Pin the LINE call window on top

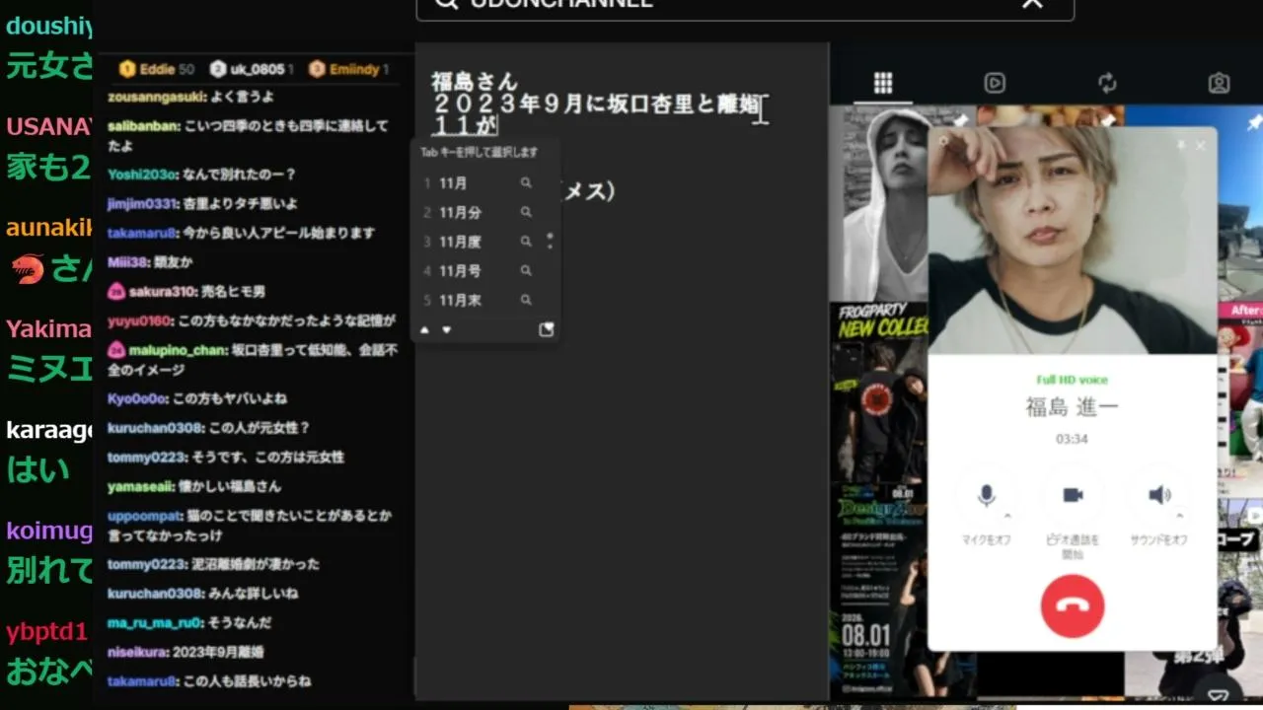1181,145
